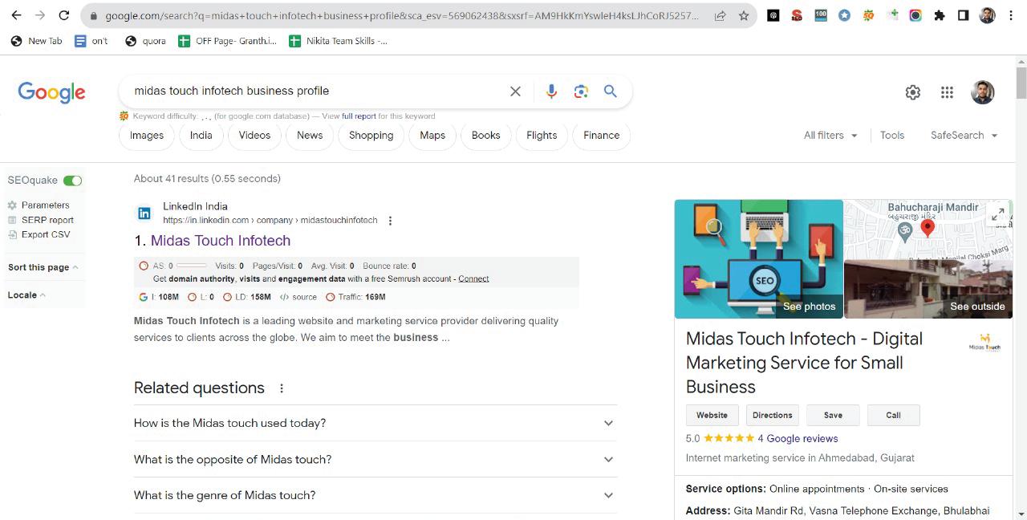Open the 'See photos' business thumbnail
The height and width of the screenshot is (520, 1027).
(x=758, y=259)
